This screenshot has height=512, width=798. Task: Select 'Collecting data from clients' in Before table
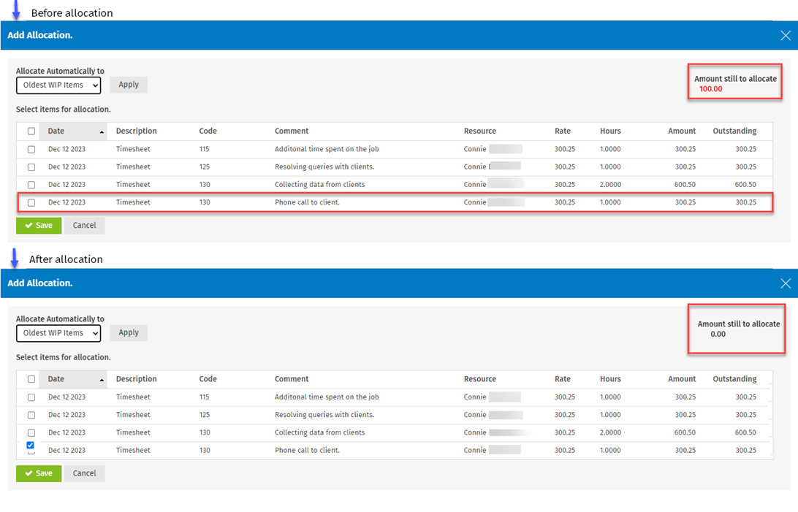(319, 185)
